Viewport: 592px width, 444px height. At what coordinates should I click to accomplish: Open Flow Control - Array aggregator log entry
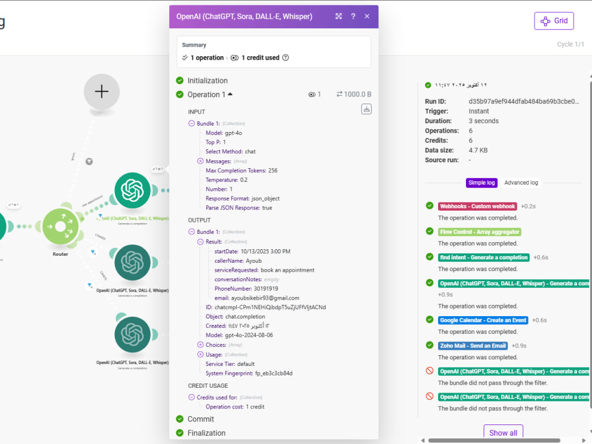[480, 232]
